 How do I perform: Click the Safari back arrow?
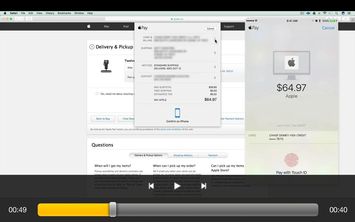pyautogui.click(x=17, y=19)
